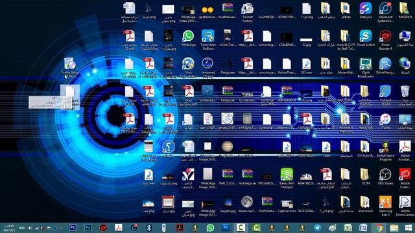Select the CF-Auto-R folder
The width and height of the screenshot is (415, 233).
coord(366,150)
